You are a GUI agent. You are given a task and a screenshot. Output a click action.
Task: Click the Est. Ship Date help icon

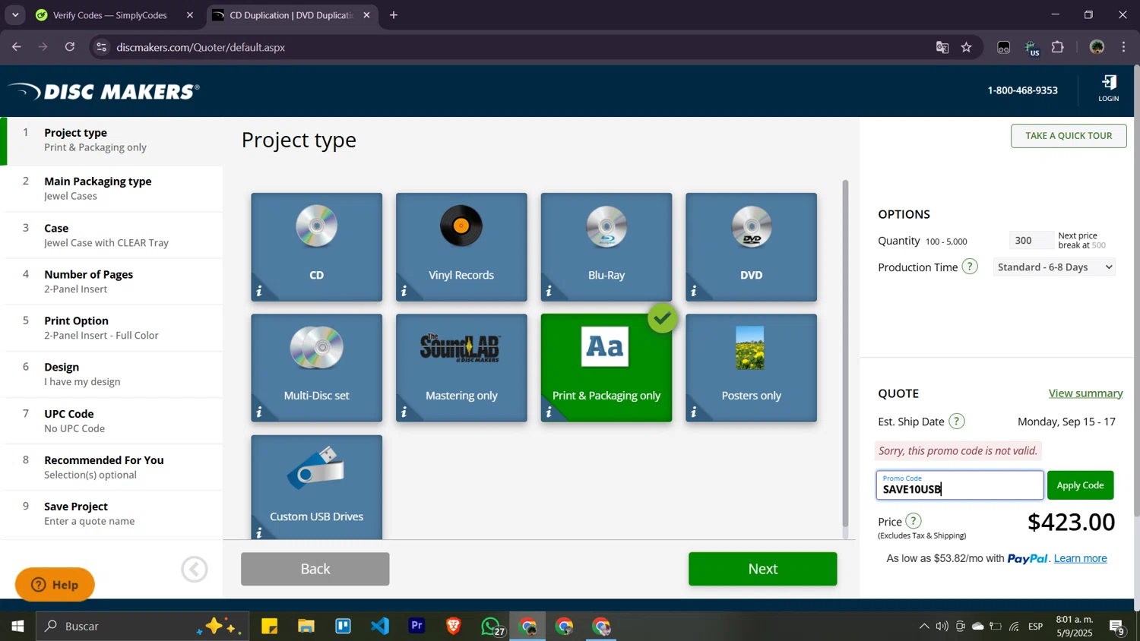(957, 421)
